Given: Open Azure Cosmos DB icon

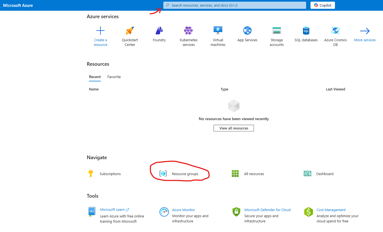Looking at the screenshot, I should [336, 31].
